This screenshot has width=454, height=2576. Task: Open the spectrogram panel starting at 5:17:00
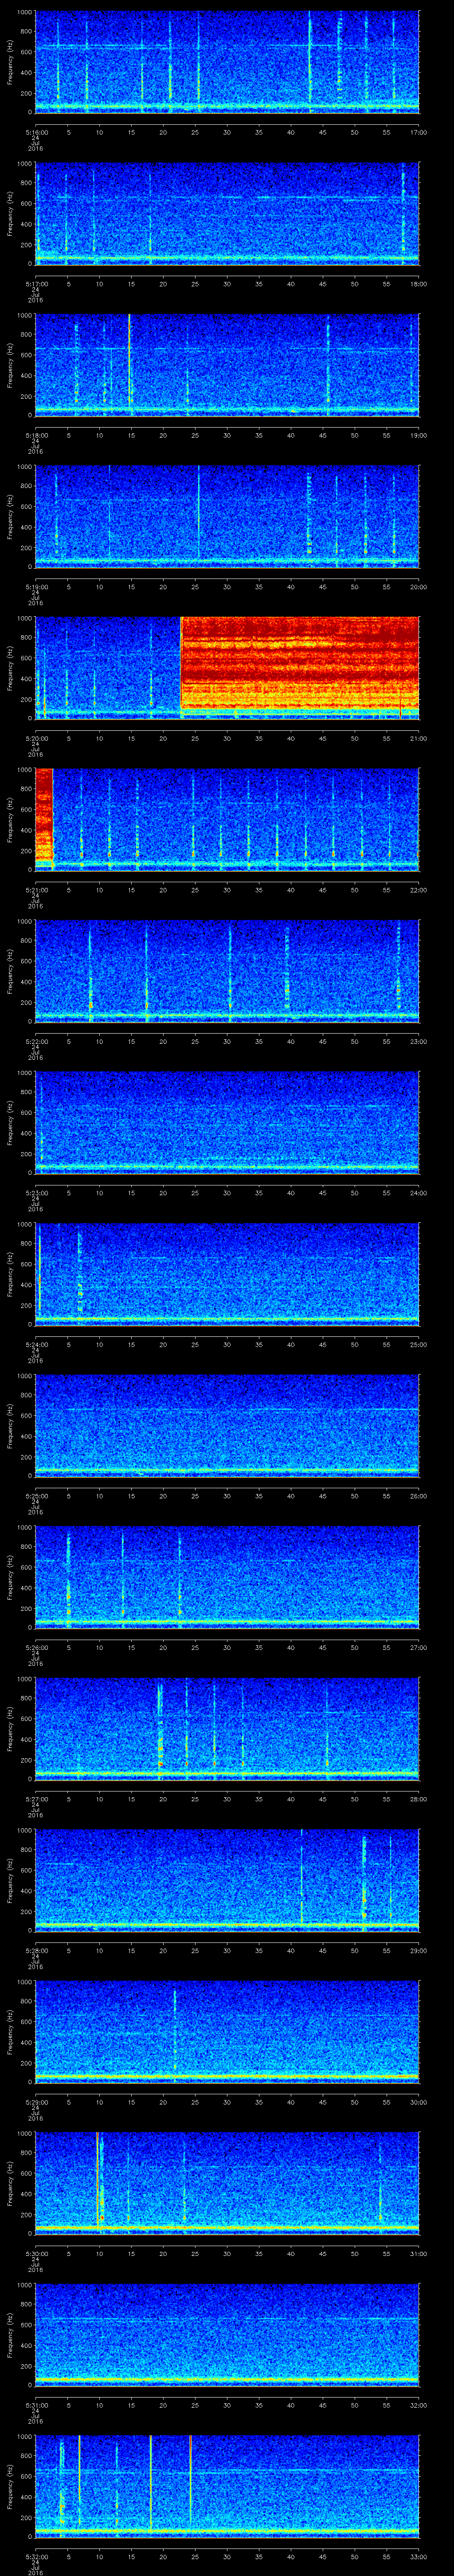tap(227, 214)
